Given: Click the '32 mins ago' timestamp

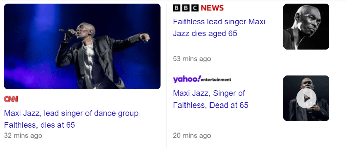Looking at the screenshot, I should point(23,136).
